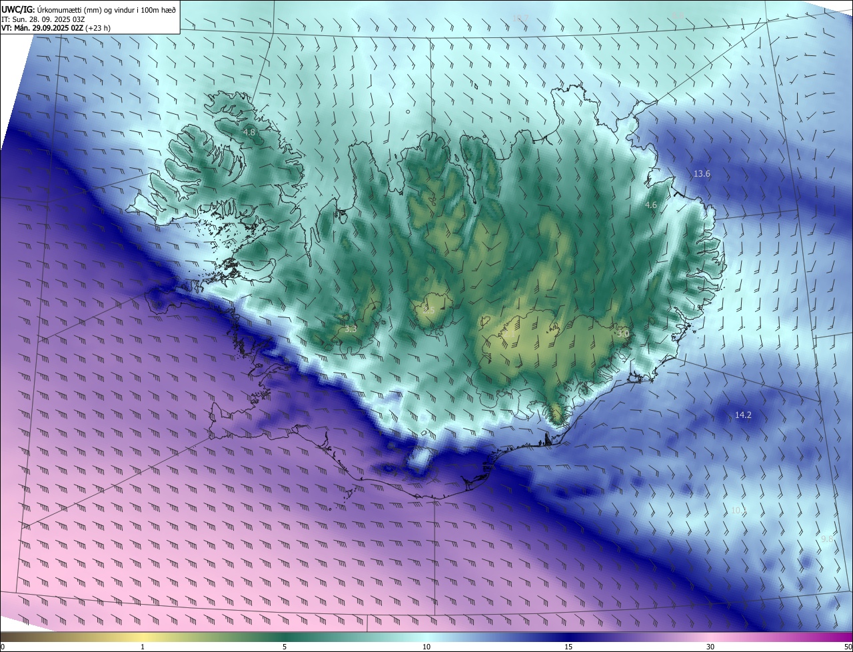The image size is (853, 652).
Task: Click the 0 tick label on the color scale
Action: click(x=3, y=647)
